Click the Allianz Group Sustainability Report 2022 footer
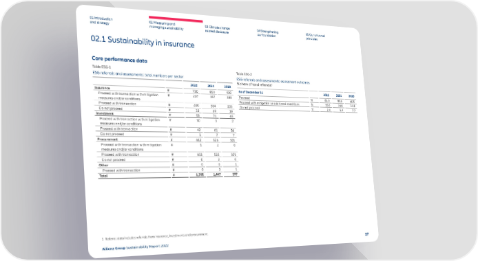Viewport: 478px width, 261px height. click(136, 247)
